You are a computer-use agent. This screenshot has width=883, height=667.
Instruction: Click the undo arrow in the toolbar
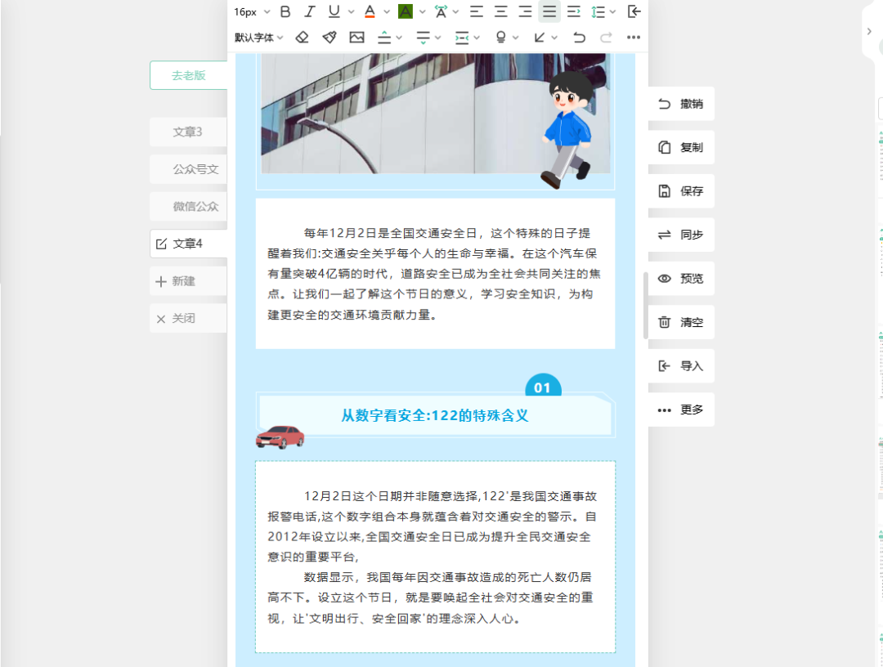[x=579, y=38]
